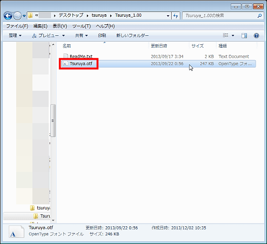Click the サイズ: 246 KB details entry
The height and width of the screenshot is (244, 267).
click(104, 234)
